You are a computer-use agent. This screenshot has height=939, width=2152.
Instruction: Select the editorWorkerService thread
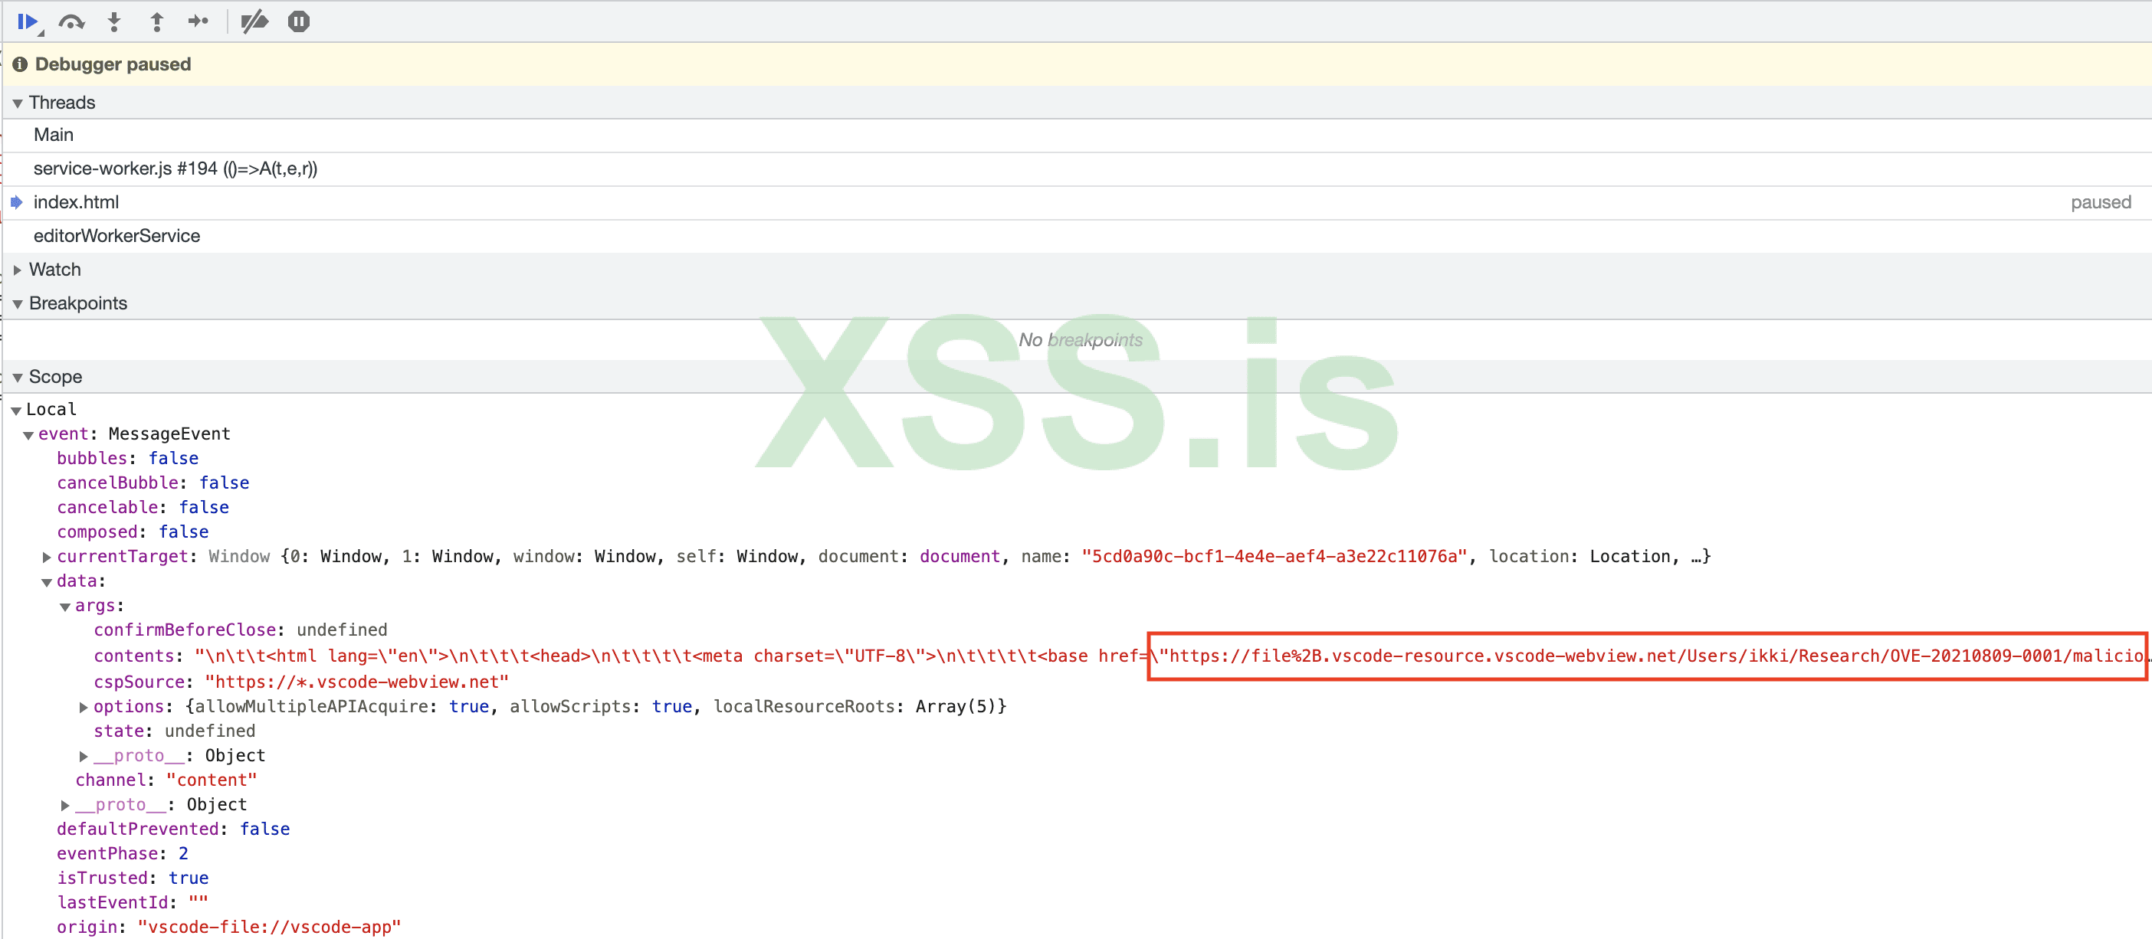click(116, 235)
